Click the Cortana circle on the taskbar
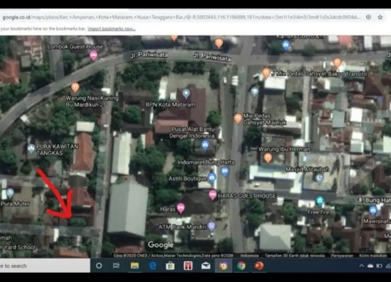The image size is (391, 282). tap(99, 266)
